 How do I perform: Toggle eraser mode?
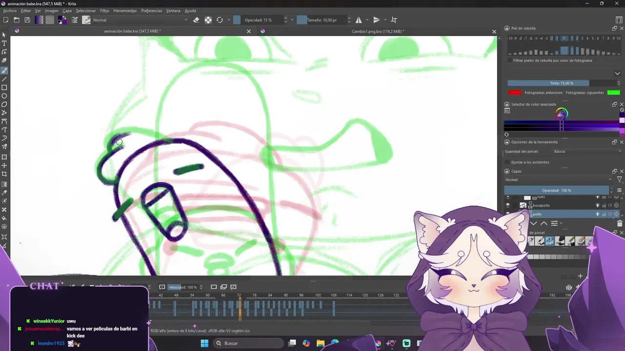coord(196,20)
